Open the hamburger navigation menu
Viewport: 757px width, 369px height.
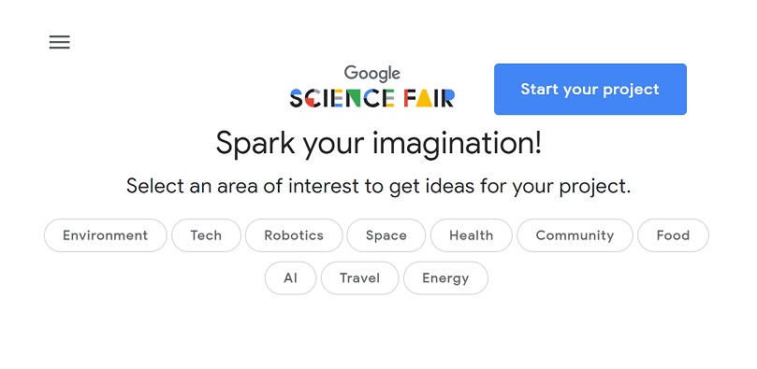pyautogui.click(x=59, y=42)
